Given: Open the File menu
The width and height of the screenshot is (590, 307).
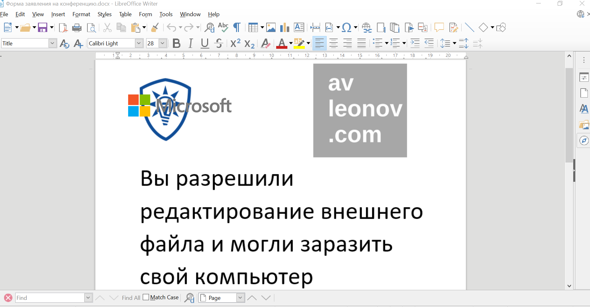Looking at the screenshot, I should tap(4, 14).
